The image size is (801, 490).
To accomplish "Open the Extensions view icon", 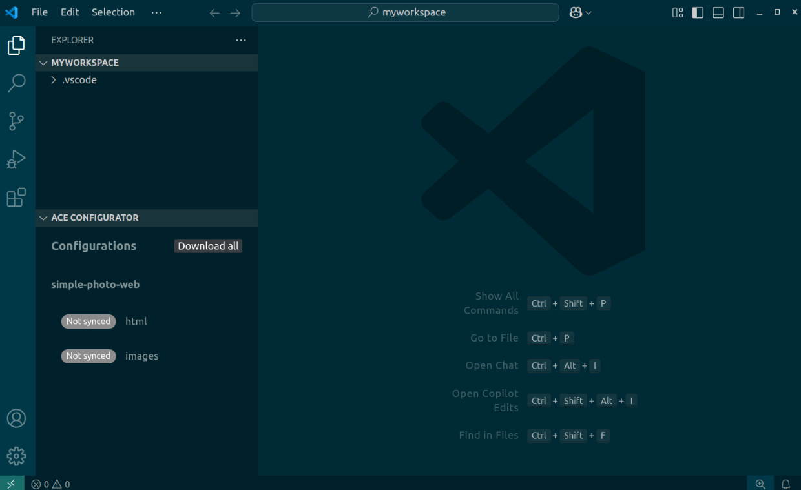I will pyautogui.click(x=16, y=197).
